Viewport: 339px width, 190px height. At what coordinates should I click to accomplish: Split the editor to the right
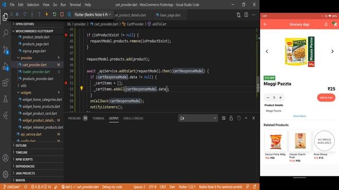point(246,15)
